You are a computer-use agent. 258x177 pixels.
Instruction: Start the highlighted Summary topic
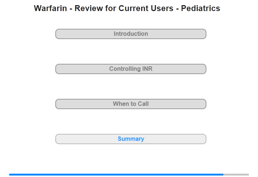pyautogui.click(x=130, y=139)
